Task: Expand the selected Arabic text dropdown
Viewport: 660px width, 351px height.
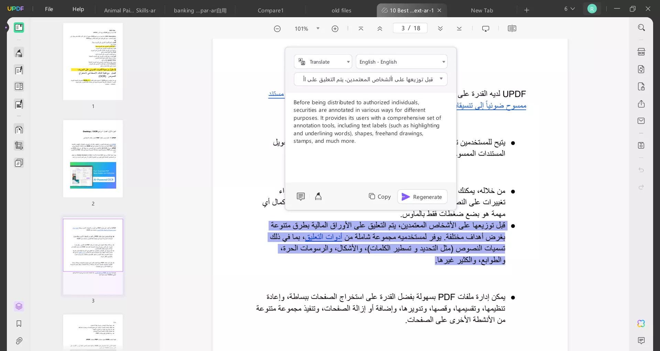Action: pos(442,79)
